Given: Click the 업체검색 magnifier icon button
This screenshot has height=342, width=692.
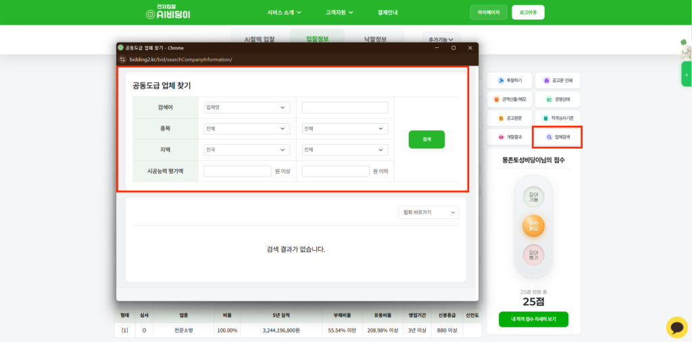Looking at the screenshot, I should 558,137.
